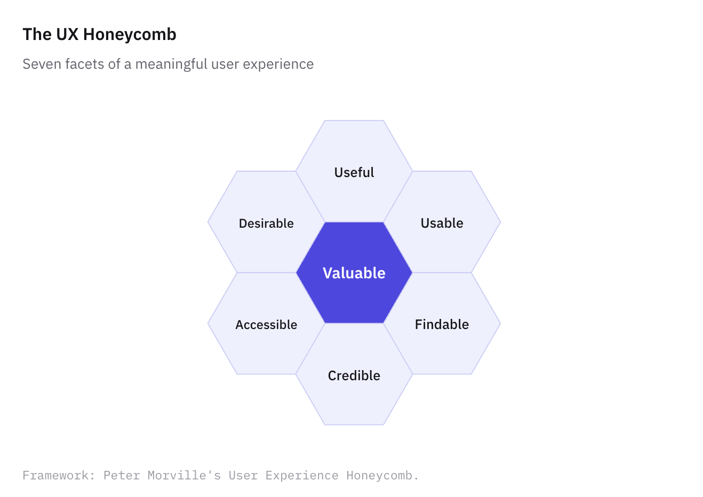Click the edge between Valuable and Credible

coord(354,323)
